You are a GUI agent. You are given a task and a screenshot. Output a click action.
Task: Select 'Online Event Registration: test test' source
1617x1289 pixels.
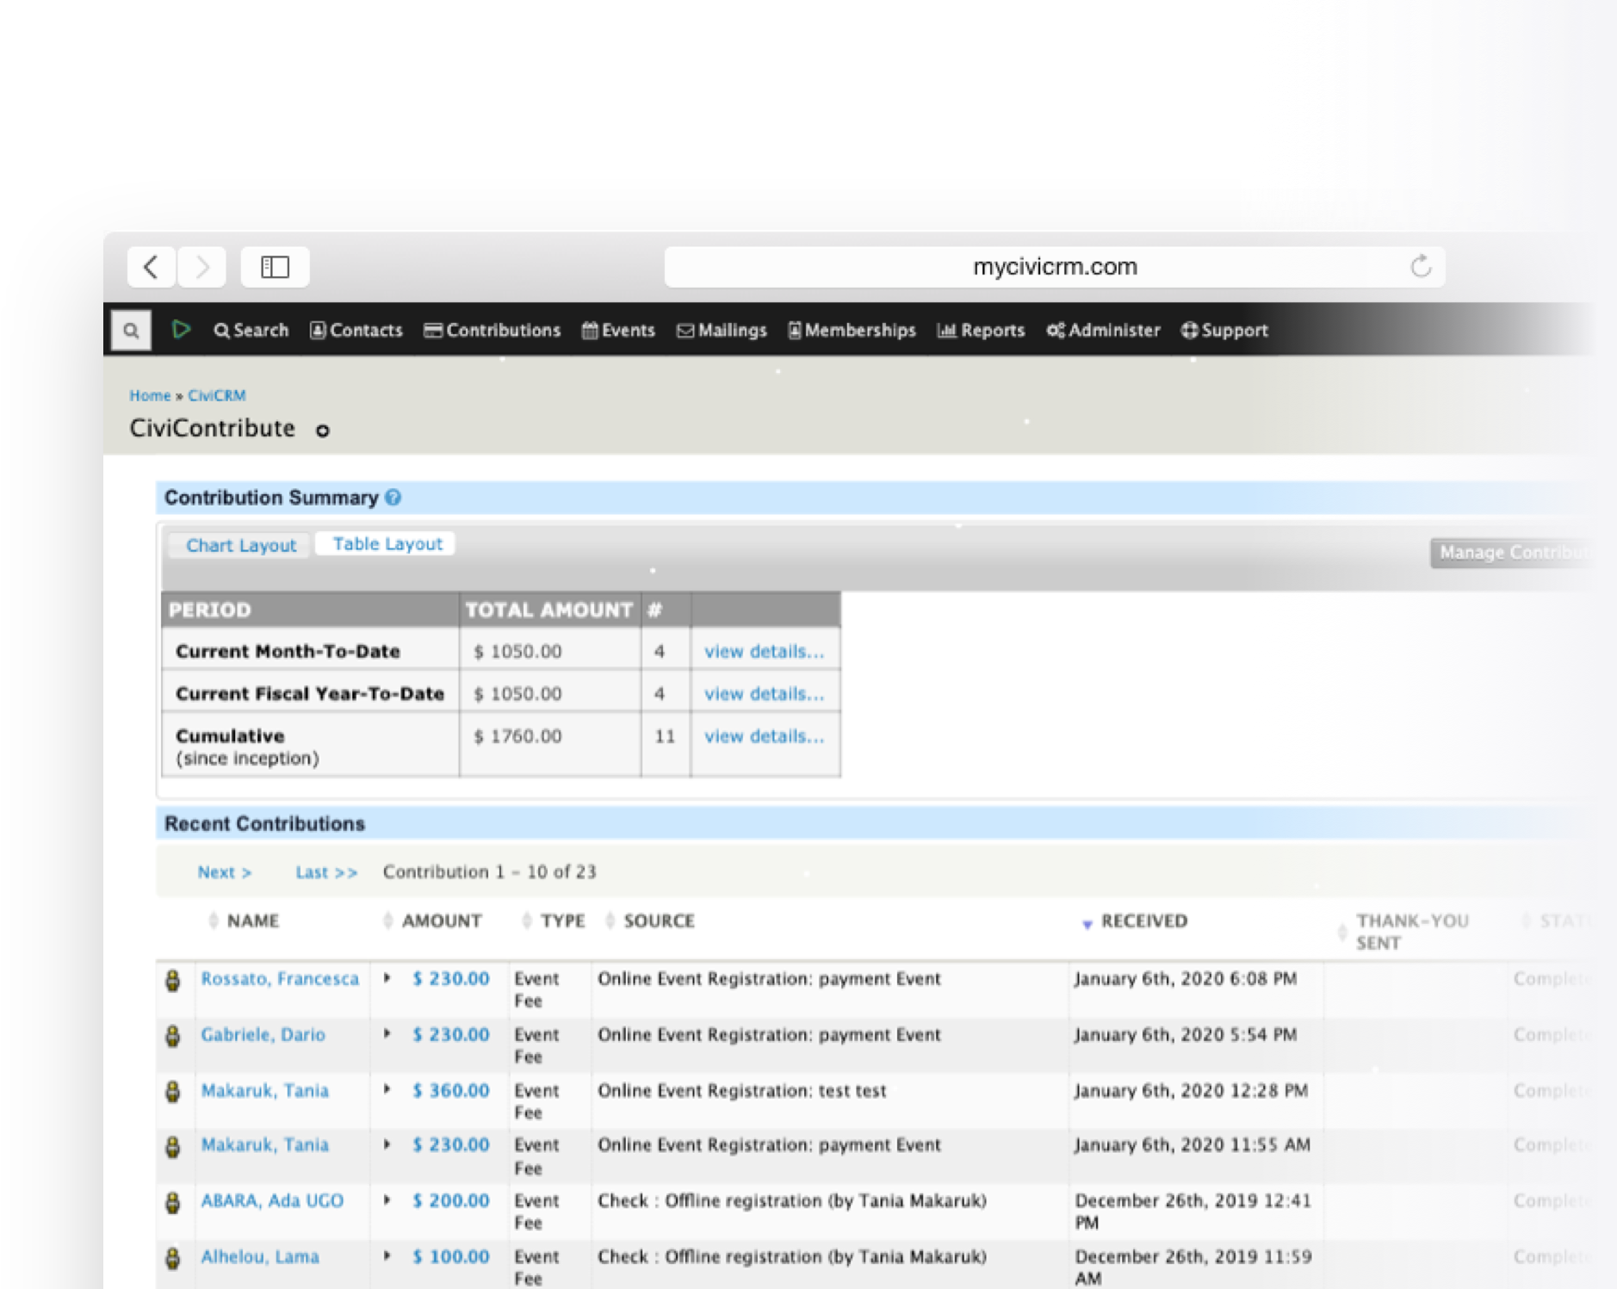pos(741,1091)
